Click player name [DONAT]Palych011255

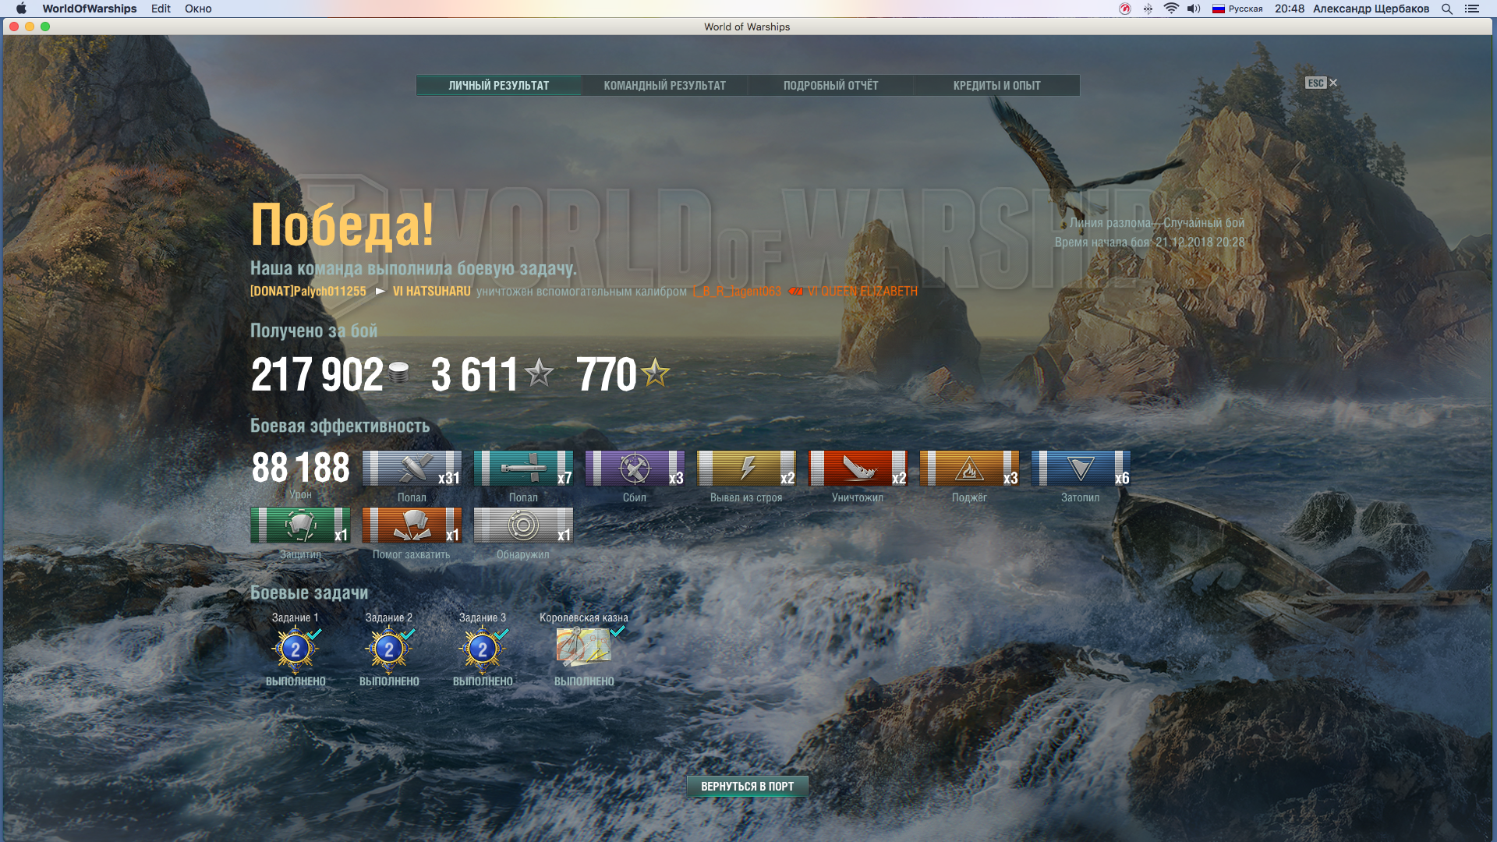[308, 292]
